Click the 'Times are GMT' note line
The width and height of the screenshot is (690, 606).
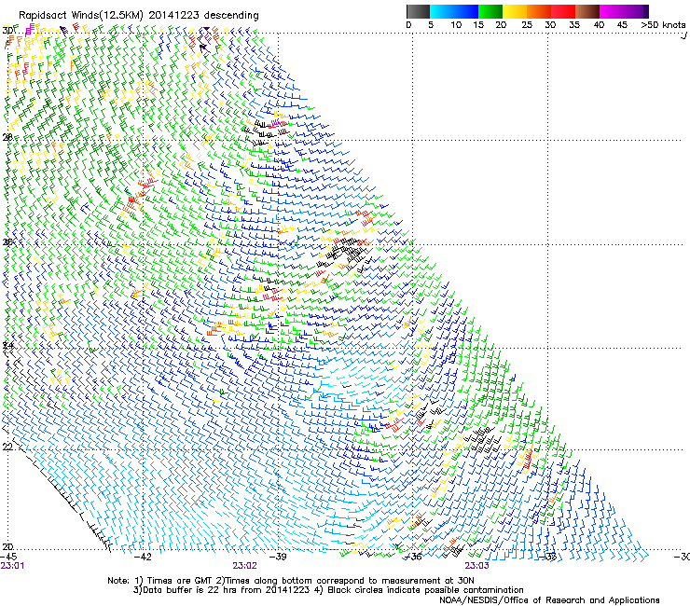pos(291,581)
